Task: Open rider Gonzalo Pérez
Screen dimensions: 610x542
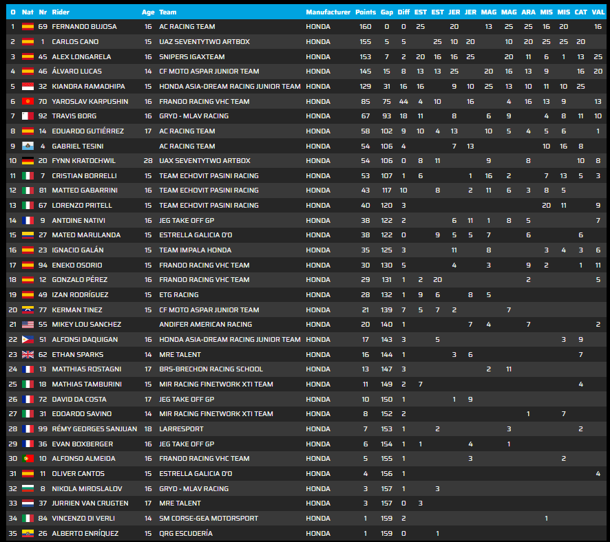Action: 80,280
